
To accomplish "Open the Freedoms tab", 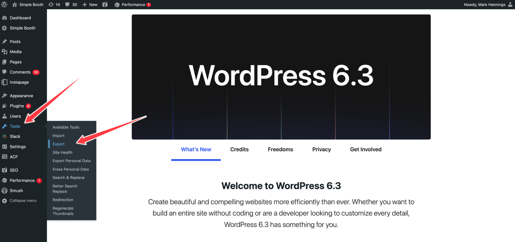I will pyautogui.click(x=280, y=150).
